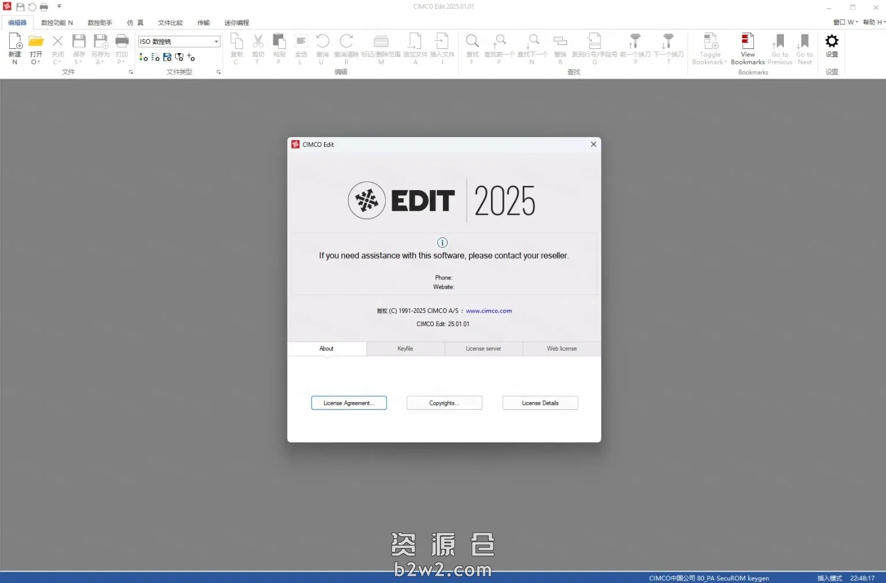Open the www.cimco.com link
This screenshot has height=583, width=886.
pyautogui.click(x=489, y=311)
